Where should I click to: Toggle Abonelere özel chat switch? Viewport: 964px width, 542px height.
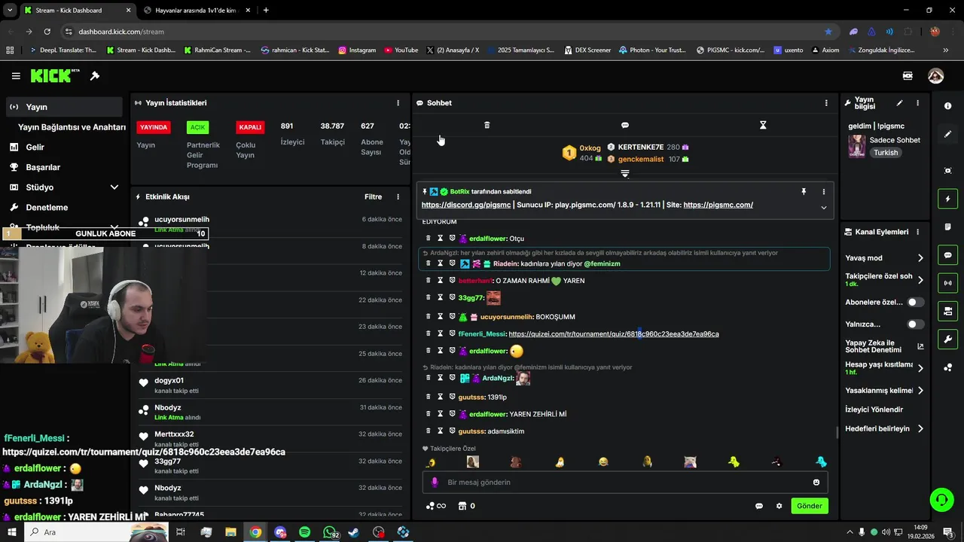coord(915,302)
